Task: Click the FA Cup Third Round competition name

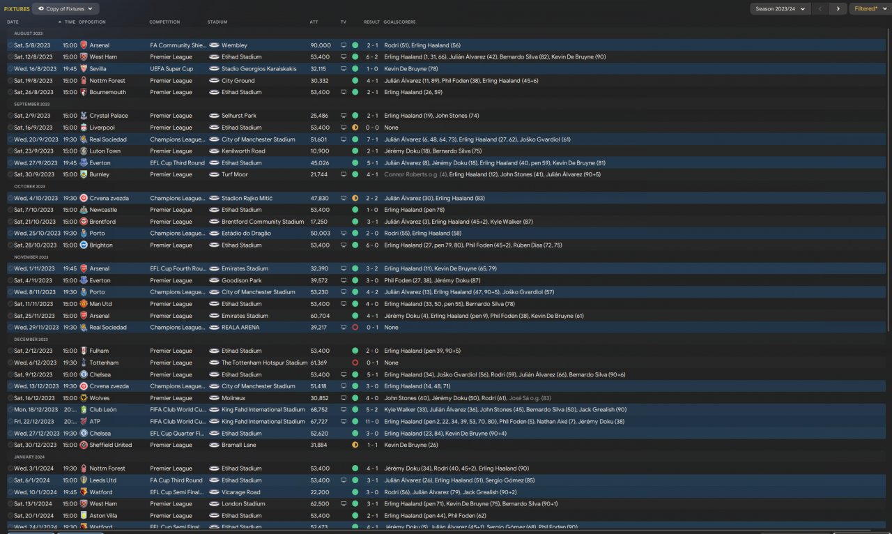Action: [176, 480]
